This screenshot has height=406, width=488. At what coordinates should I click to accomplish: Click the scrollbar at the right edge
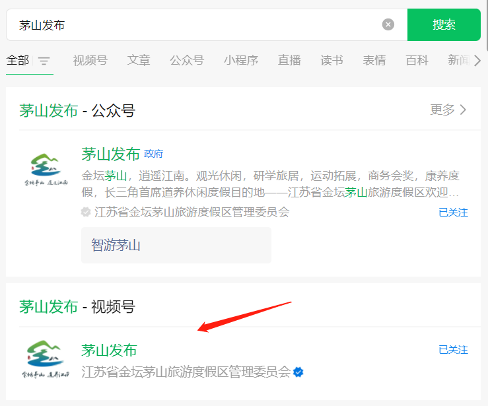tap(487, 25)
